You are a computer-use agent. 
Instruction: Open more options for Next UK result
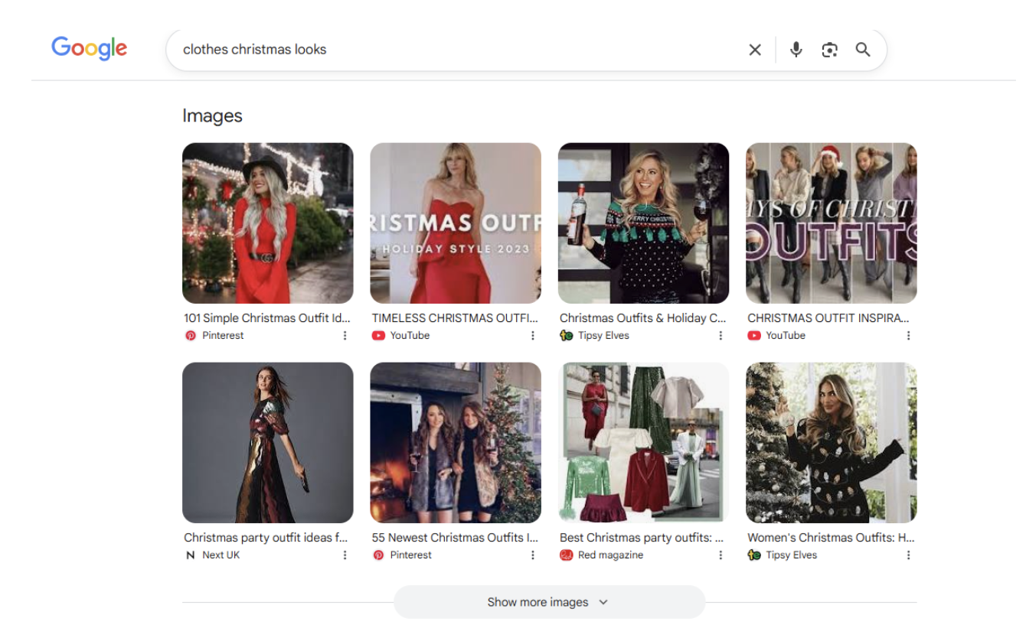point(345,555)
